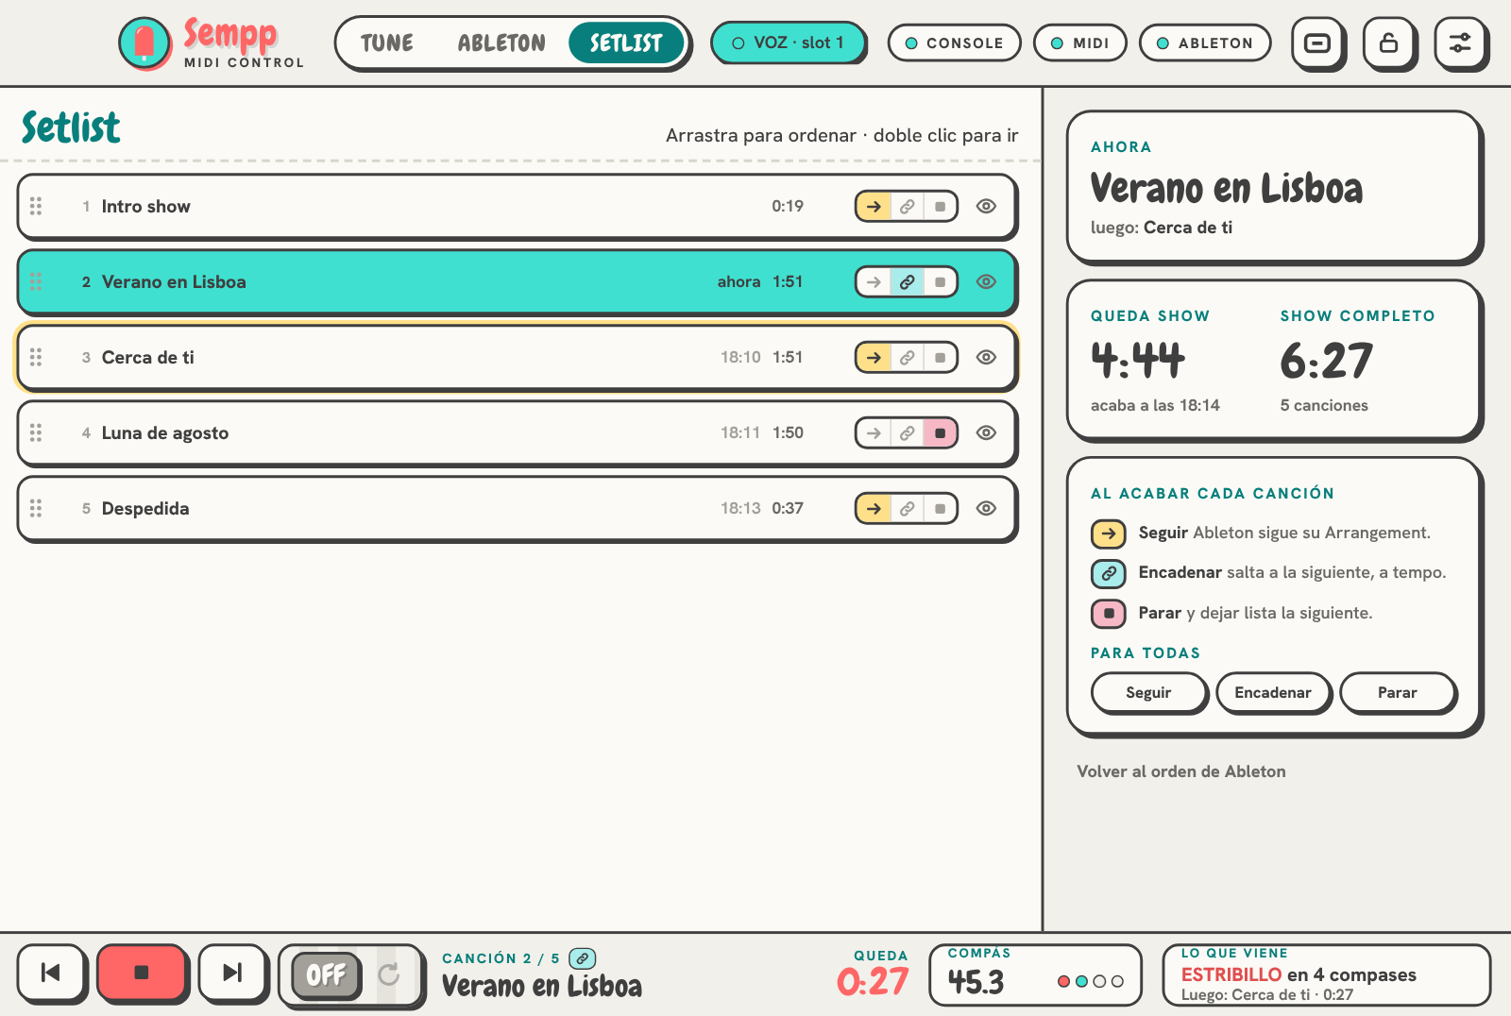This screenshot has height=1016, width=1511.
Task: Click the unlock padlock icon button
Action: pyautogui.click(x=1388, y=42)
